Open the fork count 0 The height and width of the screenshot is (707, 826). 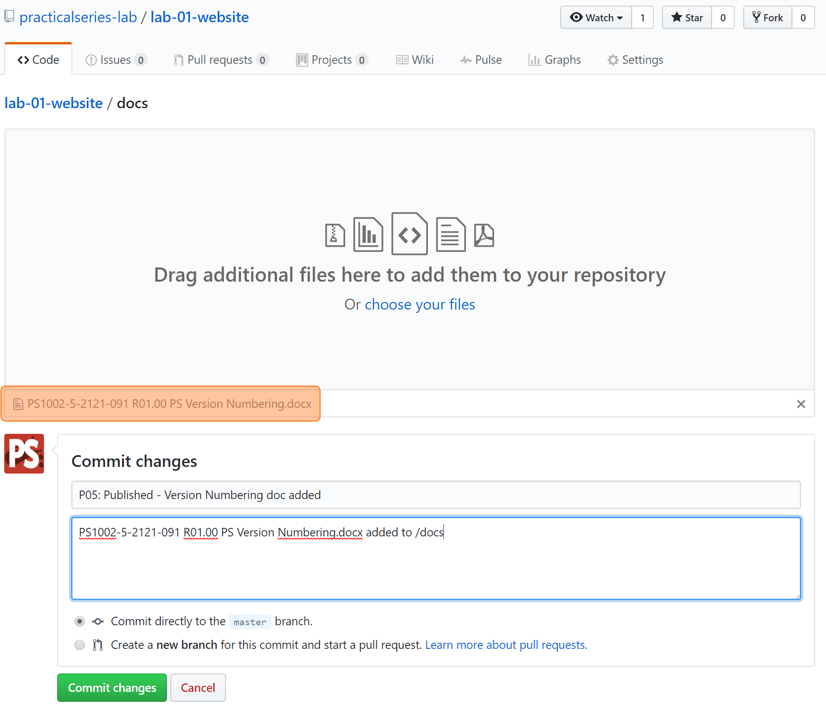click(x=803, y=17)
